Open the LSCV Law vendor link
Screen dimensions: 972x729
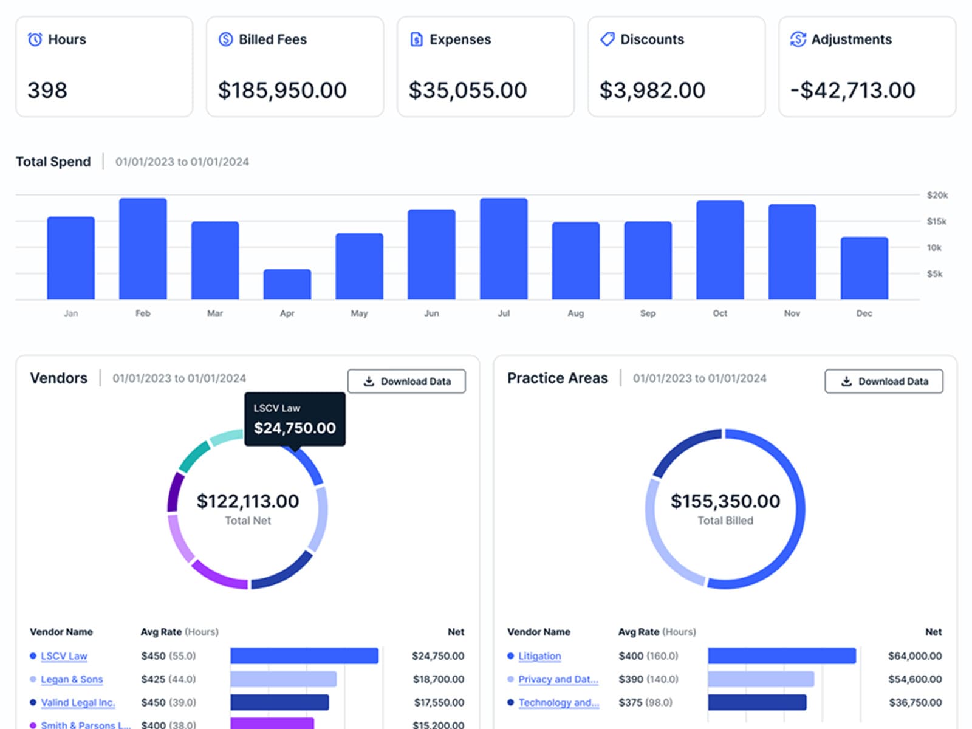tap(64, 656)
